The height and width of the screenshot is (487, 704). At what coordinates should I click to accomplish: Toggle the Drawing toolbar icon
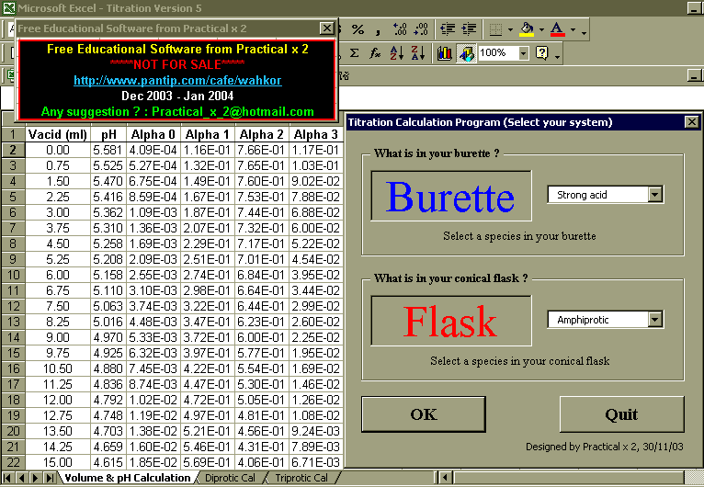[x=466, y=53]
